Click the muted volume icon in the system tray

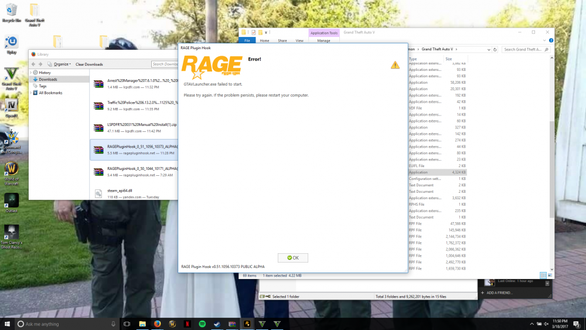[x=546, y=324]
